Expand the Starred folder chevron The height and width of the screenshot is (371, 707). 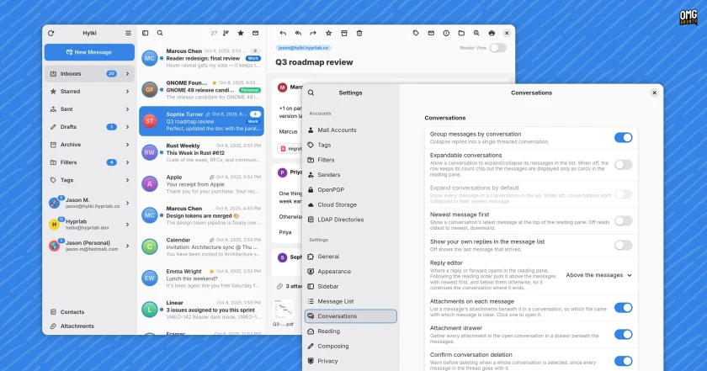128,91
